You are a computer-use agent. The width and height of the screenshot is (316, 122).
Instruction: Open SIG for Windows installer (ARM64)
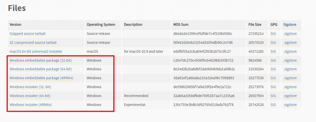[273, 105]
